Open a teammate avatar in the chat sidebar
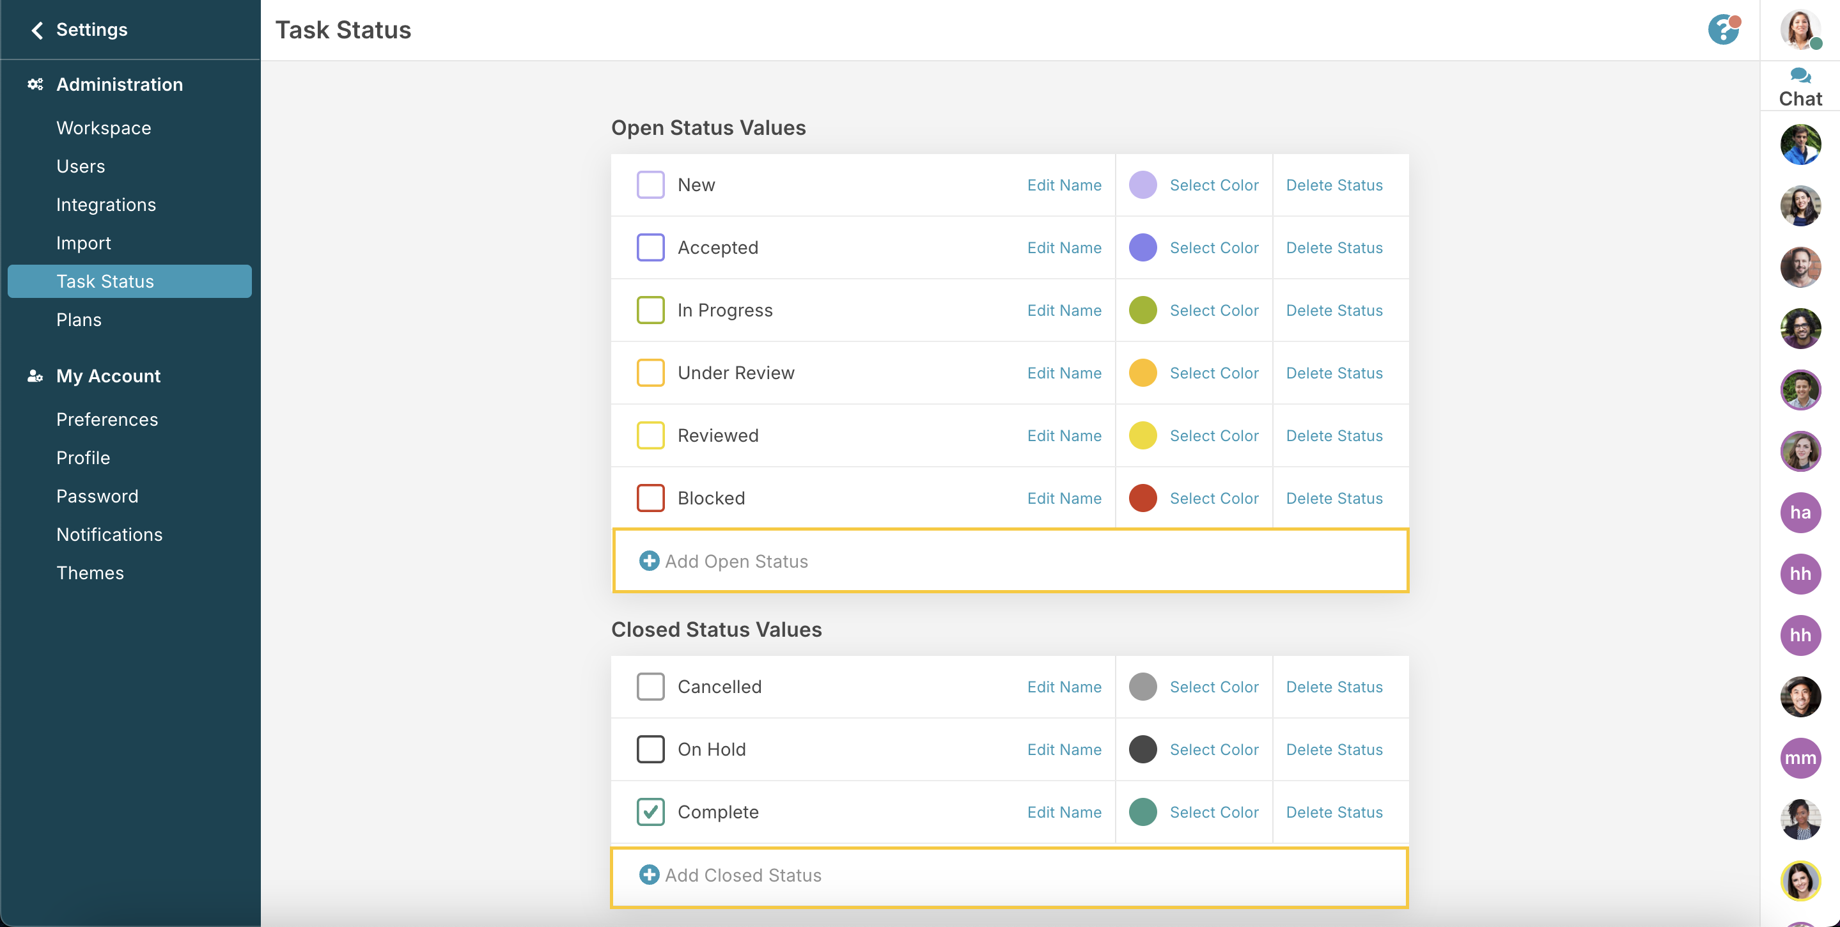The width and height of the screenshot is (1840, 927). (x=1800, y=144)
